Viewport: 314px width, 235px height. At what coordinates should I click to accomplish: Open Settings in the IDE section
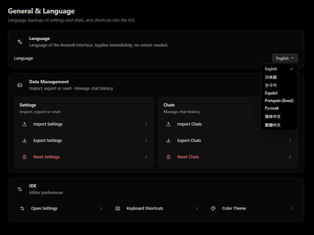(61, 208)
